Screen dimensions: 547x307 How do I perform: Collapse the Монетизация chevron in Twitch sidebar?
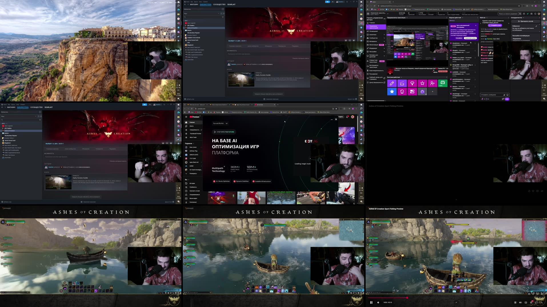[x=385, y=45]
